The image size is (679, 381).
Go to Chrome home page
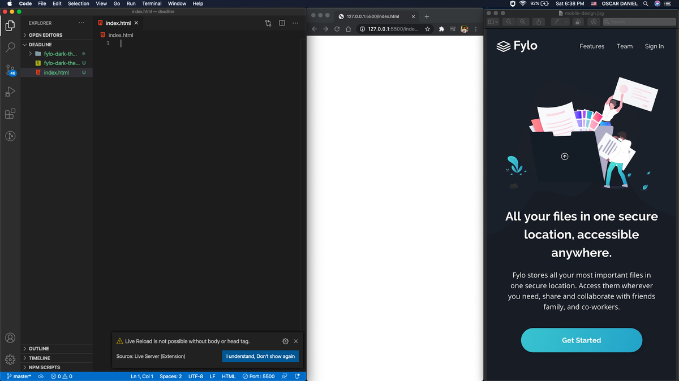[349, 29]
